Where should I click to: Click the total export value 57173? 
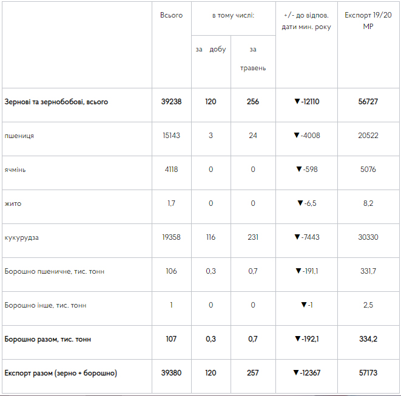pos(368,373)
